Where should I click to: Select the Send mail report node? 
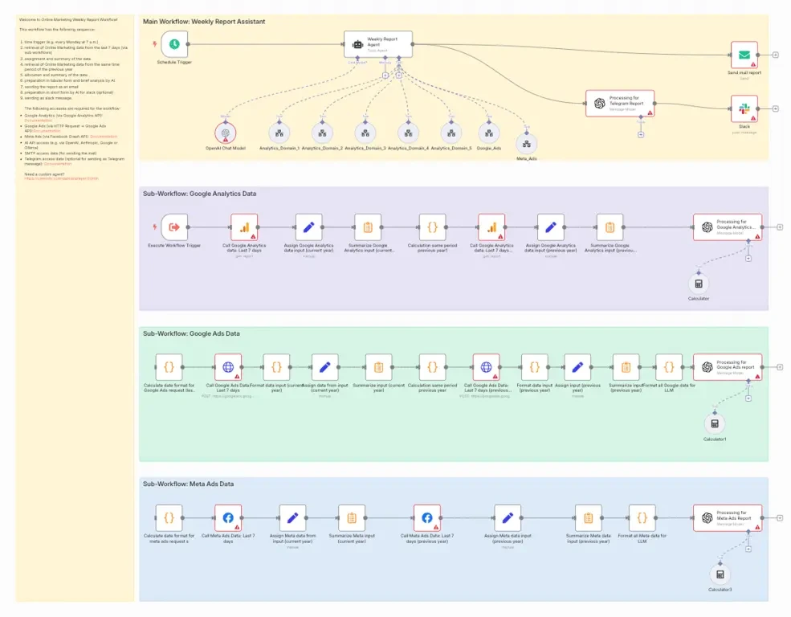[744, 55]
